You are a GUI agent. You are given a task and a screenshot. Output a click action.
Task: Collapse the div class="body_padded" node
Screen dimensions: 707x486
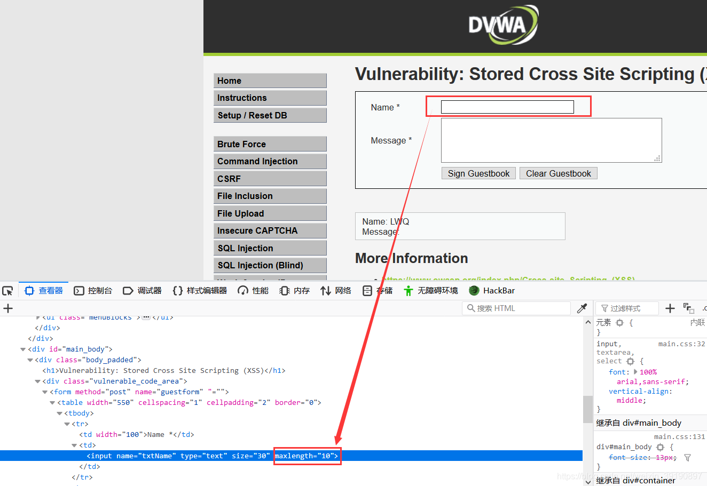30,360
